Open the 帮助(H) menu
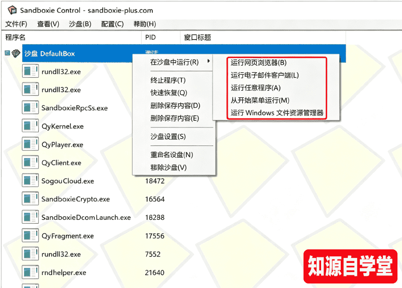This screenshot has width=402, height=288. [145, 24]
